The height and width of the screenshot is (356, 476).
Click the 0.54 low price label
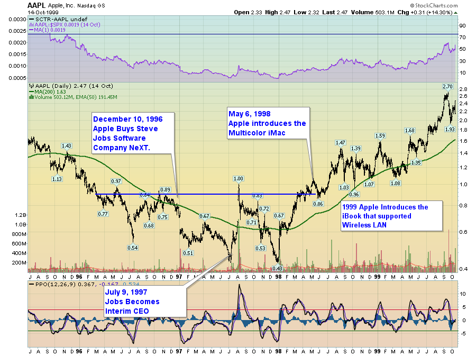pos(132,248)
